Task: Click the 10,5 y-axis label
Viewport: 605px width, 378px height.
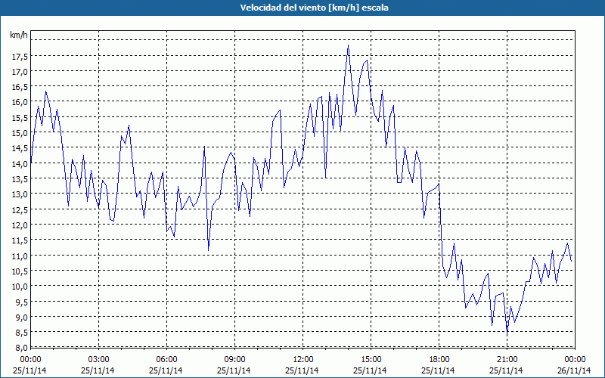Action: tap(20, 271)
